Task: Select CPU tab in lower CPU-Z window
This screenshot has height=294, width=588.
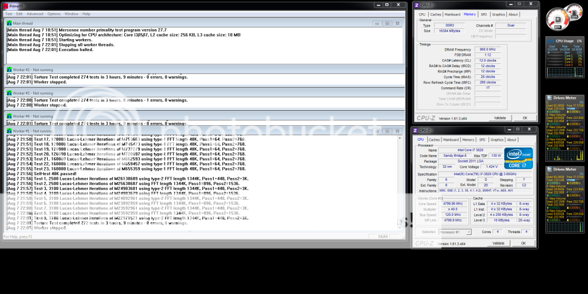Action: pos(421,140)
